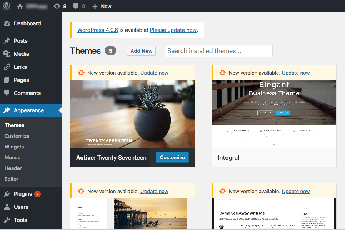The height and width of the screenshot is (230, 345).
Task: Click the pier sunset theme thumbnail
Action: pyautogui.click(x=132, y=214)
